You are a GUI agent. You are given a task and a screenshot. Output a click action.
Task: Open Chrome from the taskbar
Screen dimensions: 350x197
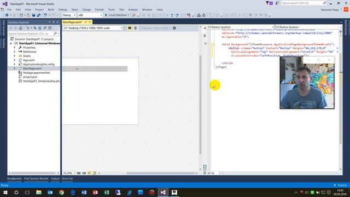[61, 192]
